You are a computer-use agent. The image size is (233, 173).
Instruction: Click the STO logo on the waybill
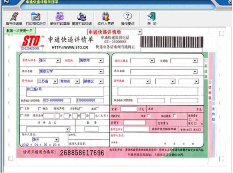click(x=32, y=41)
